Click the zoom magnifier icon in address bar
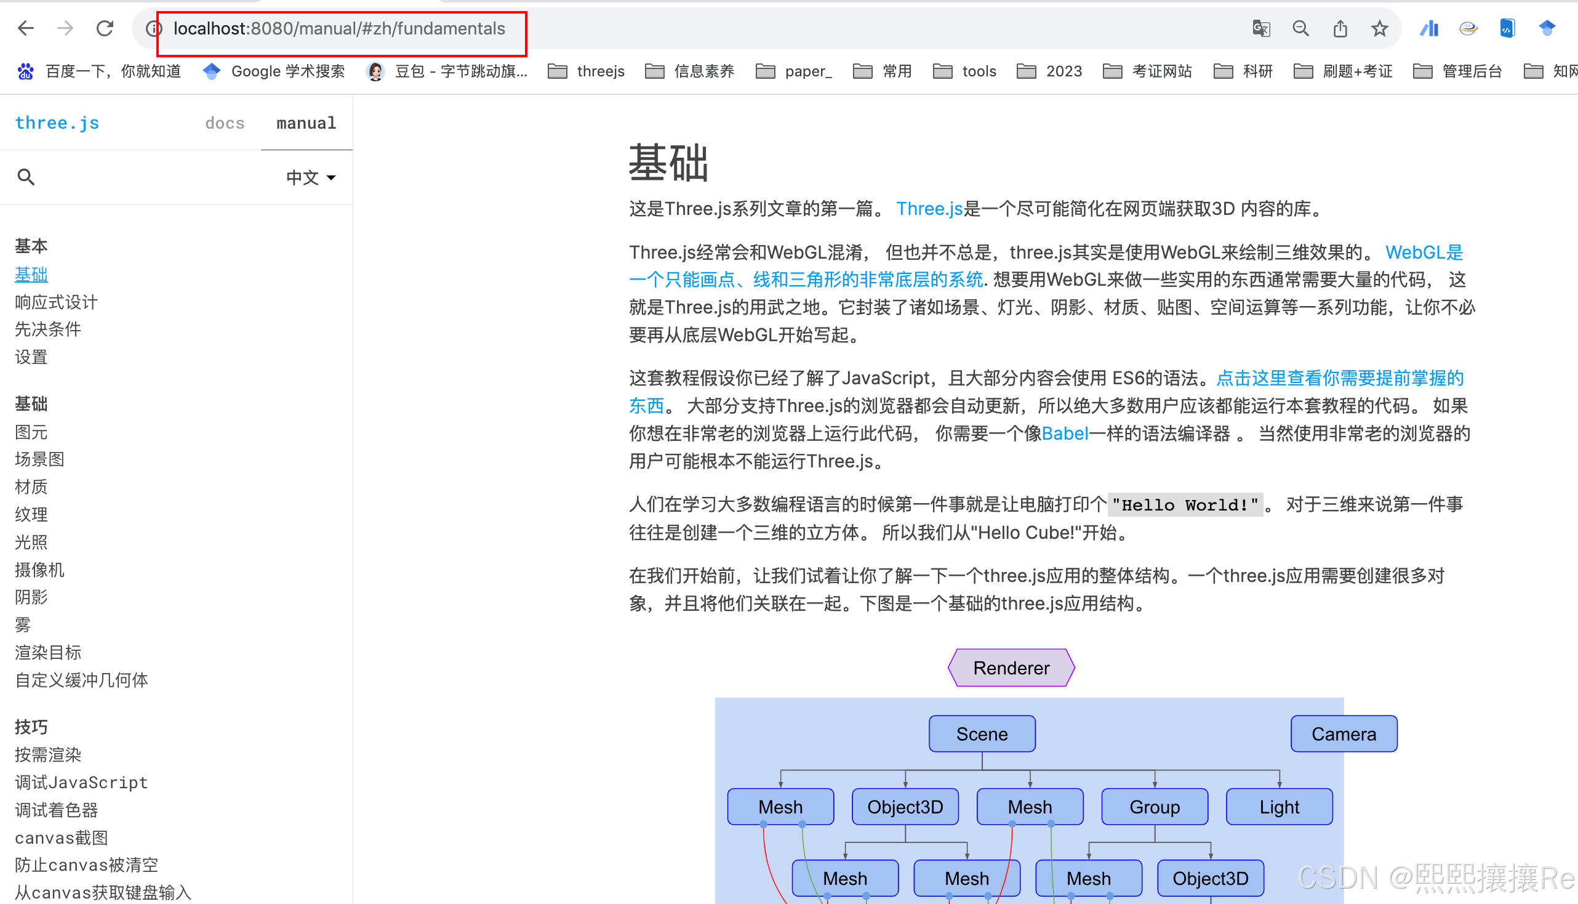This screenshot has width=1578, height=904. tap(1300, 28)
